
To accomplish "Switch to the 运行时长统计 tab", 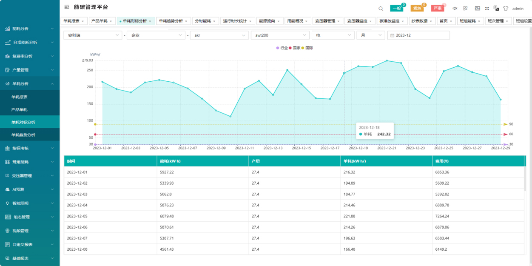I will [238, 21].
